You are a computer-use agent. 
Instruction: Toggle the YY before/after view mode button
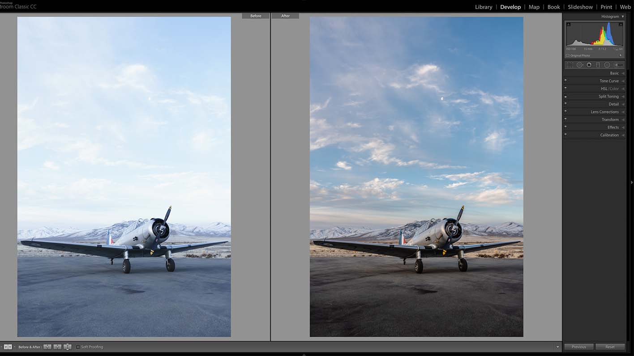(x=7, y=347)
